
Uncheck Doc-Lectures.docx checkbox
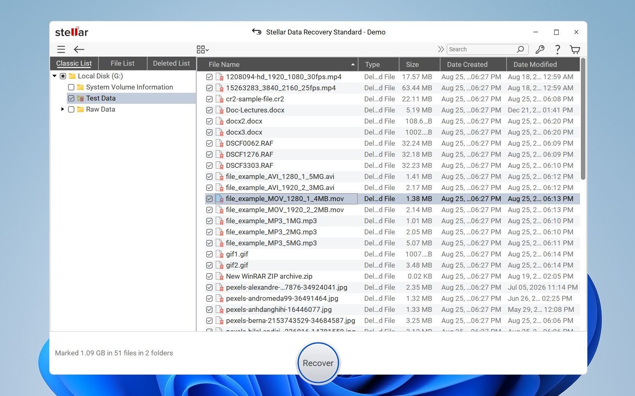209,110
